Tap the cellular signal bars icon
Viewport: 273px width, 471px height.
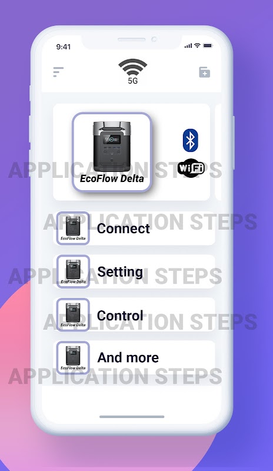188,46
